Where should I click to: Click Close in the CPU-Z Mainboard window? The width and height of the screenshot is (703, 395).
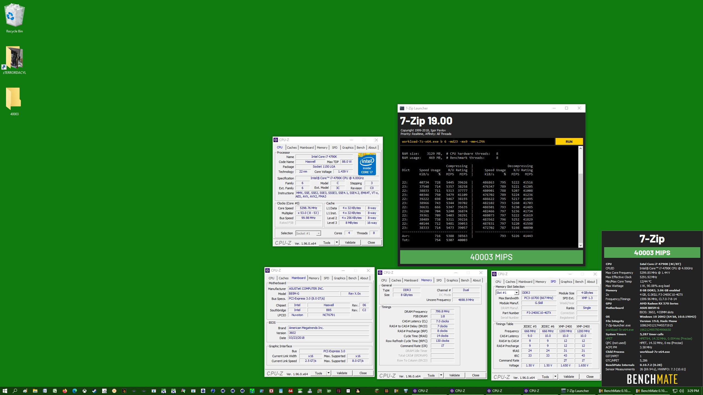point(363,373)
